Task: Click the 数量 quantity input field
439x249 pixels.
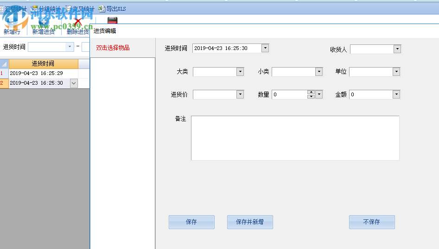Action: [x=289, y=94]
